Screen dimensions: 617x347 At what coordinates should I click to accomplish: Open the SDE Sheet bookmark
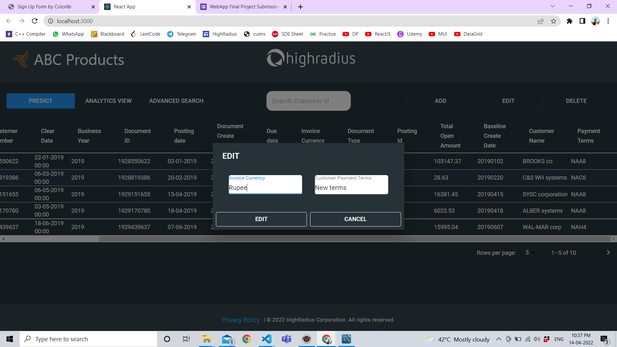click(288, 34)
